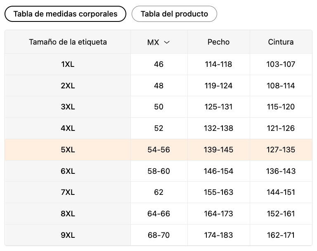
Task: Select the 2XL label size
Action: pyautogui.click(x=68, y=85)
